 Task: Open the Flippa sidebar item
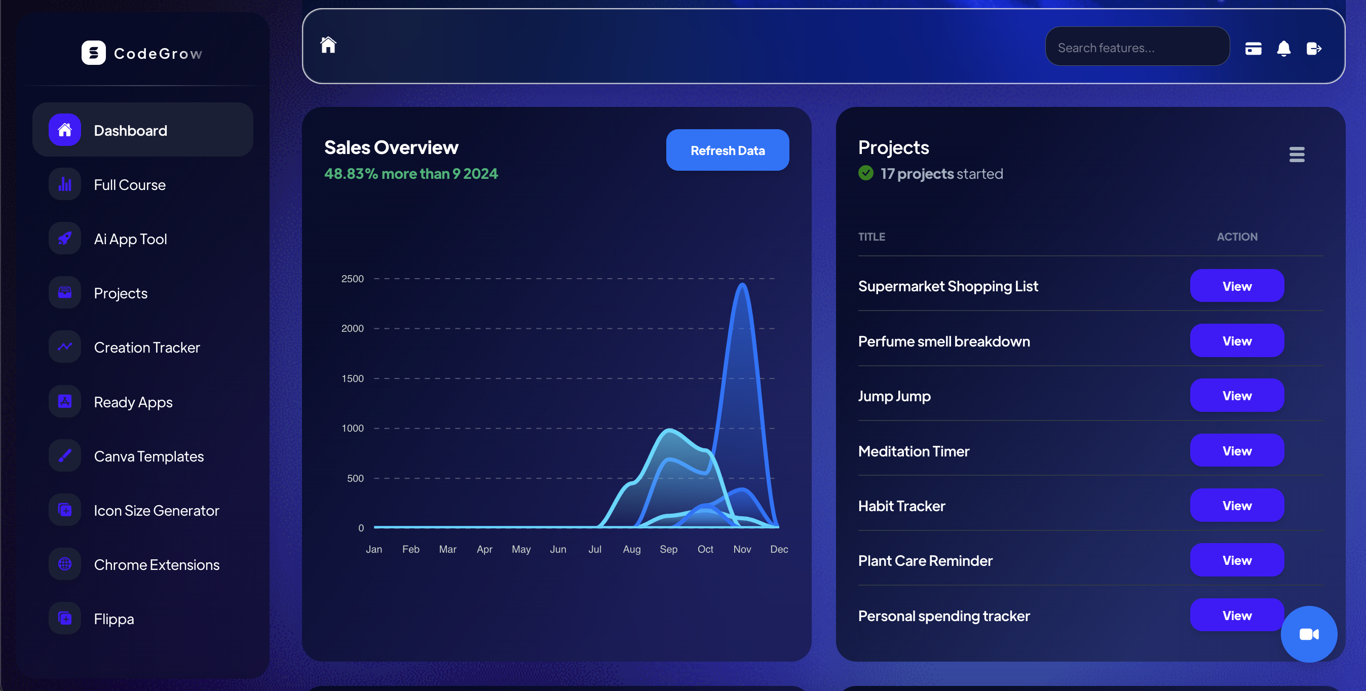(x=113, y=619)
